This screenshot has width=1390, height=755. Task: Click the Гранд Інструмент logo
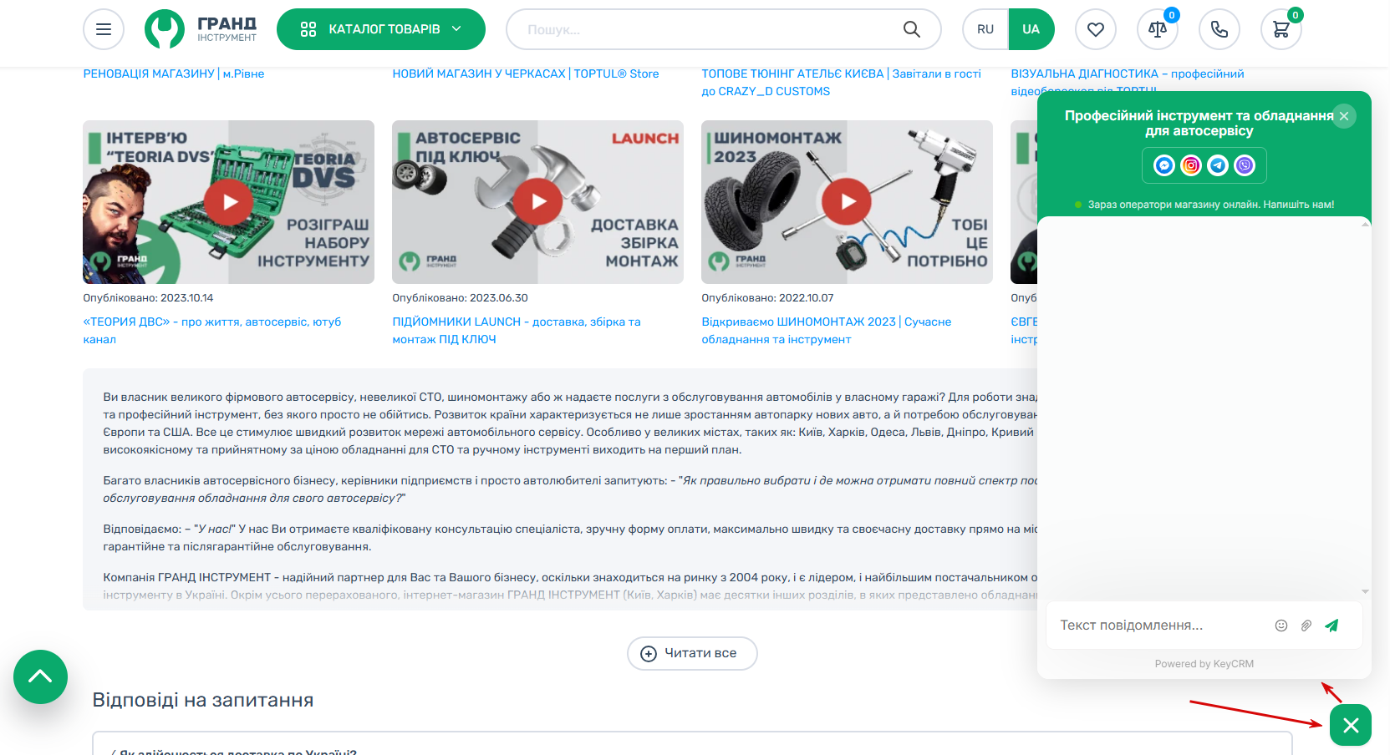click(201, 29)
